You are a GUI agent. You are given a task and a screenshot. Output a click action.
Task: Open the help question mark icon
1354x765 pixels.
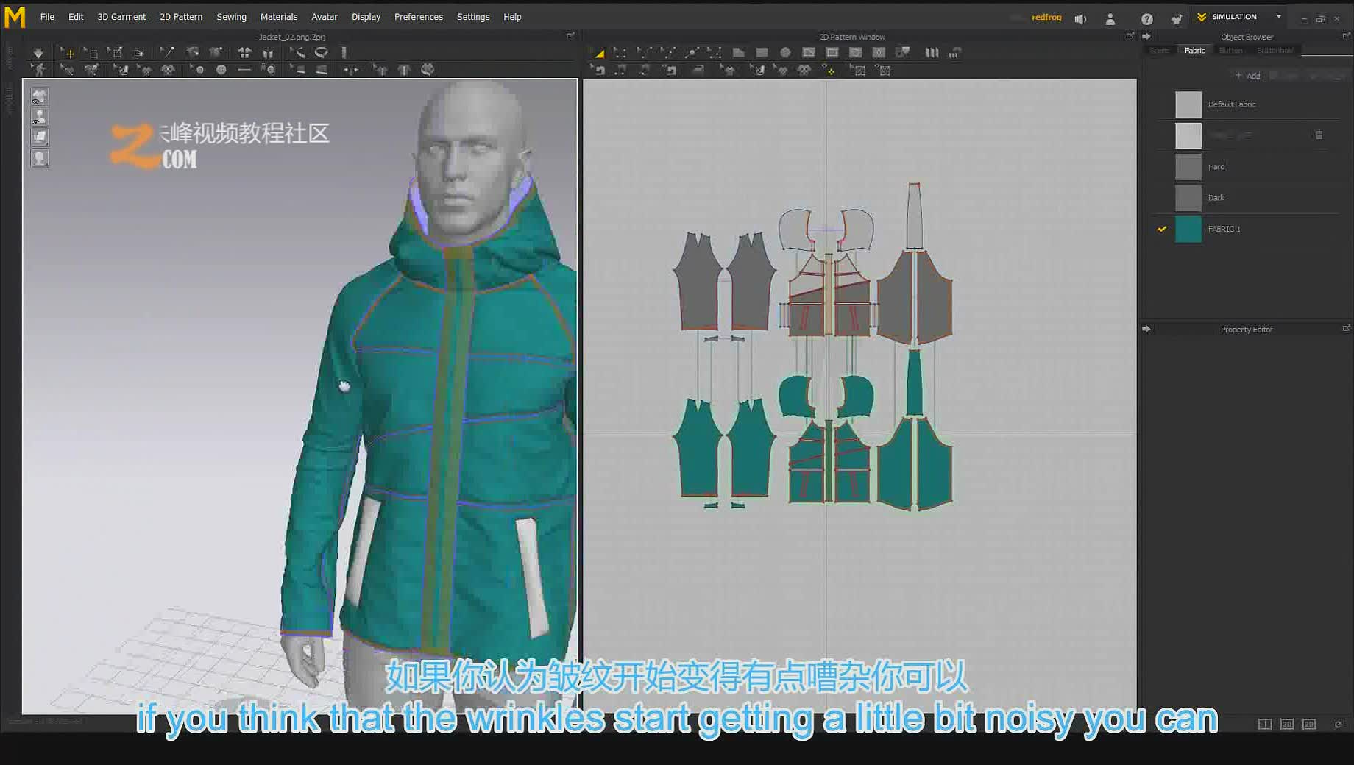(x=1146, y=19)
